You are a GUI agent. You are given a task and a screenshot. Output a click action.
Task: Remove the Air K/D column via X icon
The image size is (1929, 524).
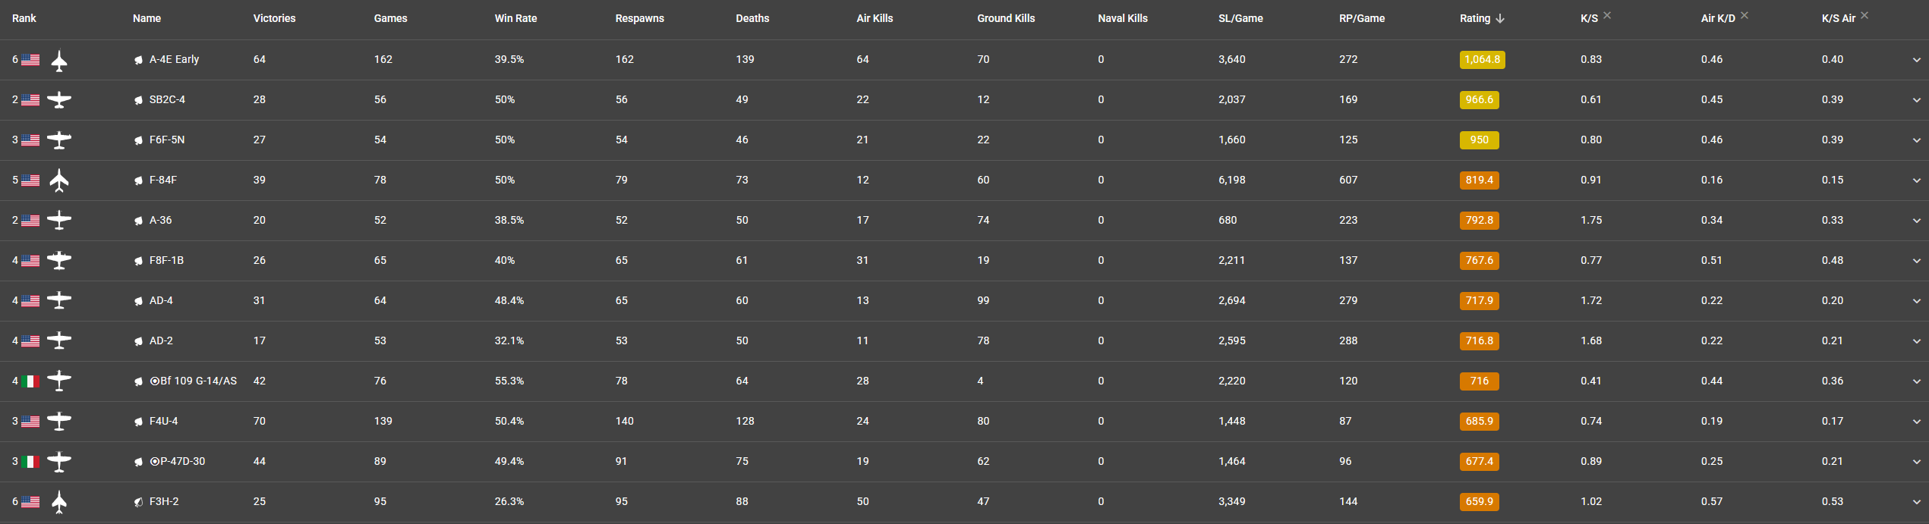click(1745, 15)
